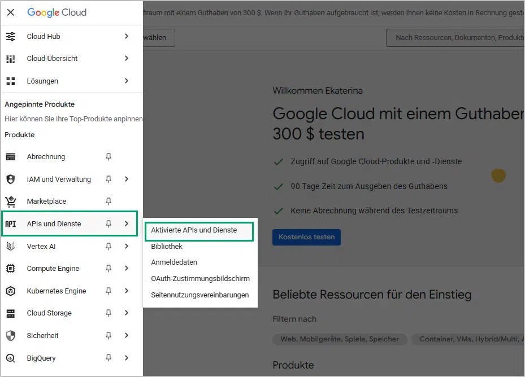
Task: Click the resource search input field
Action: click(x=455, y=38)
